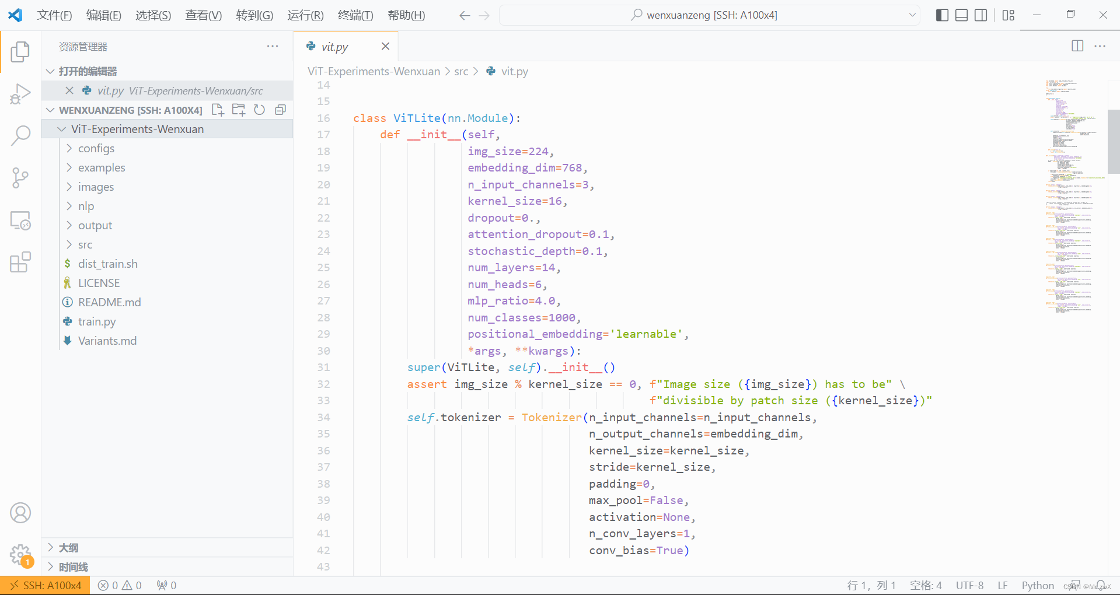The width and height of the screenshot is (1120, 595).
Task: Split the editor to the right
Action: coord(1077,46)
